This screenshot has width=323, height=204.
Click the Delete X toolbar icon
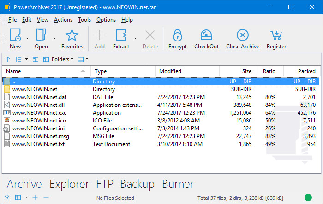150,35
